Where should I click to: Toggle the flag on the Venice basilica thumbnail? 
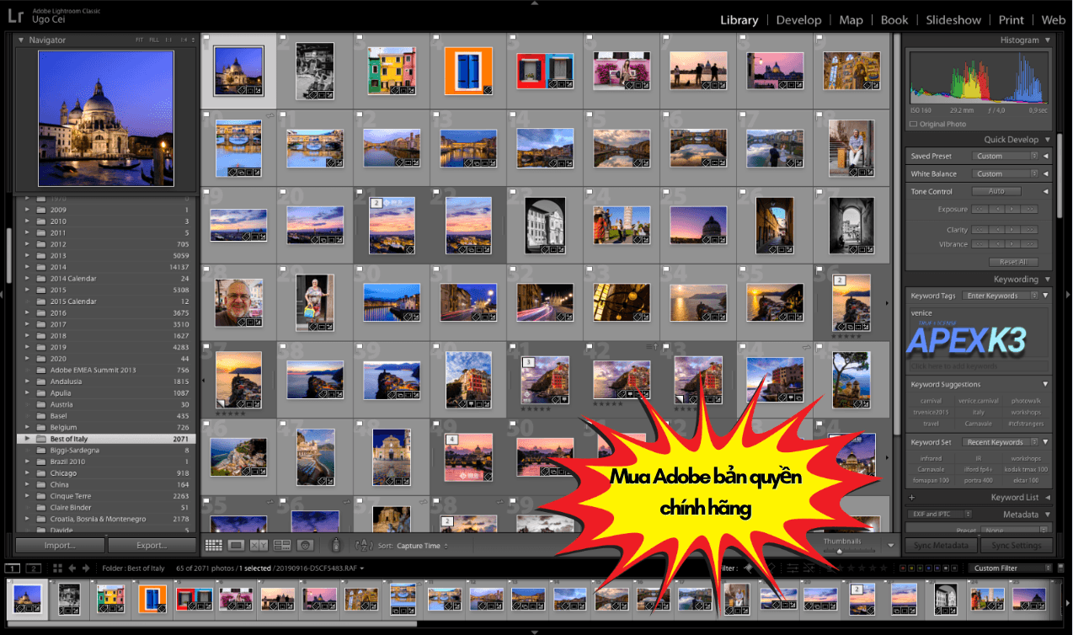click(x=206, y=38)
